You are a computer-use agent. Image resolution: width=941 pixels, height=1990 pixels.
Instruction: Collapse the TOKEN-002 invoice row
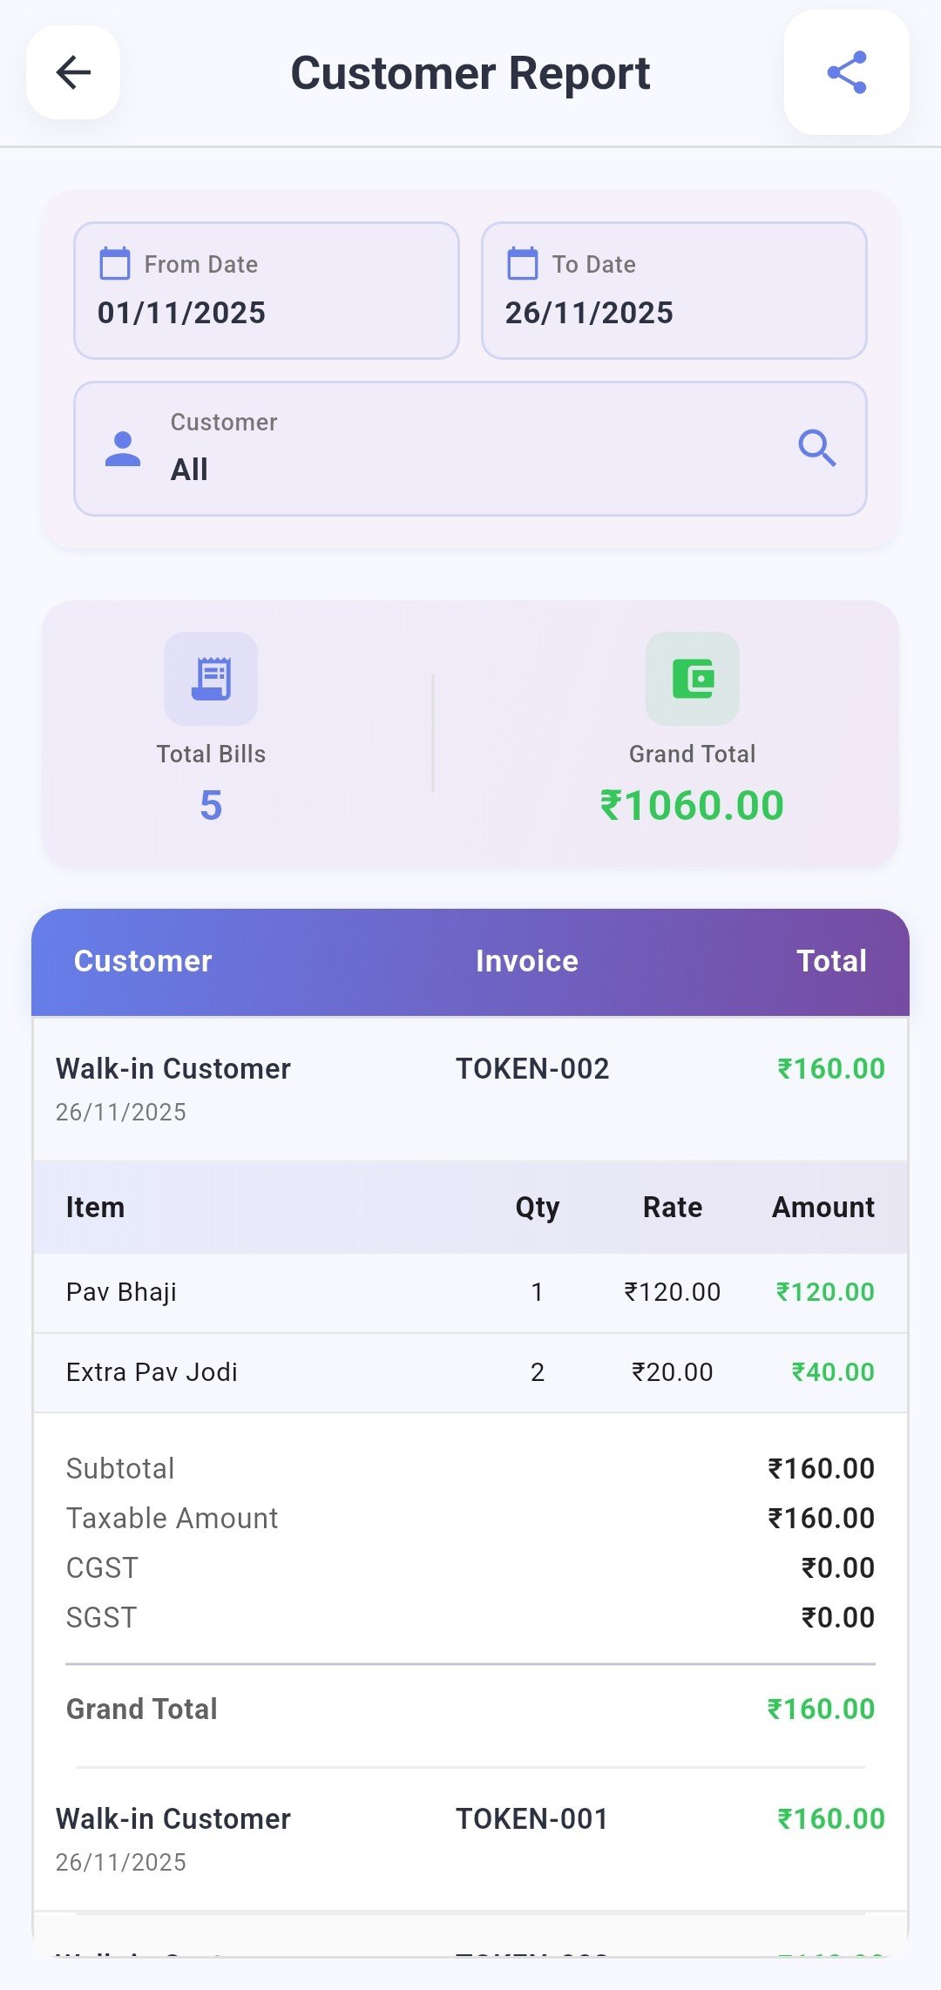pyautogui.click(x=470, y=1087)
